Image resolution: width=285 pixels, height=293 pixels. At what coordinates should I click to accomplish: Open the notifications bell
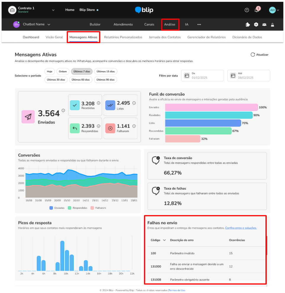[257, 10]
